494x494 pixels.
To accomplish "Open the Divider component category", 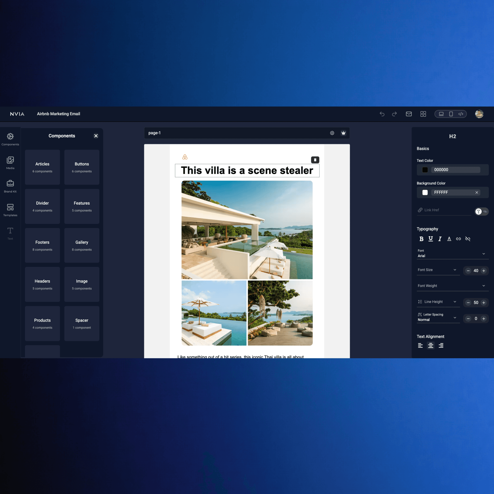I will click(42, 206).
